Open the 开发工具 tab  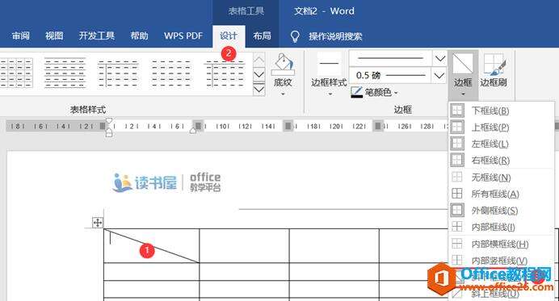point(97,36)
